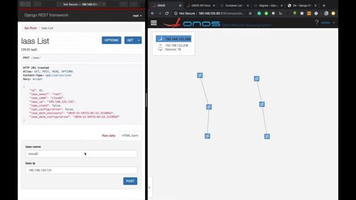Click the 'POST /iaas/' request line
Screen dimensions: 356x200
[32, 58]
